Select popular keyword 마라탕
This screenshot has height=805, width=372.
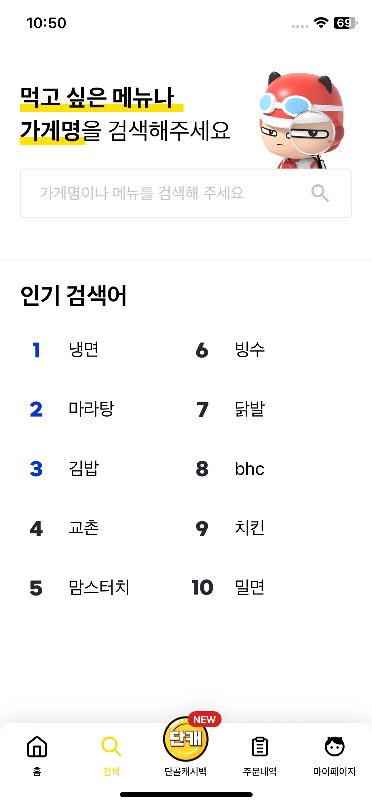[91, 409]
